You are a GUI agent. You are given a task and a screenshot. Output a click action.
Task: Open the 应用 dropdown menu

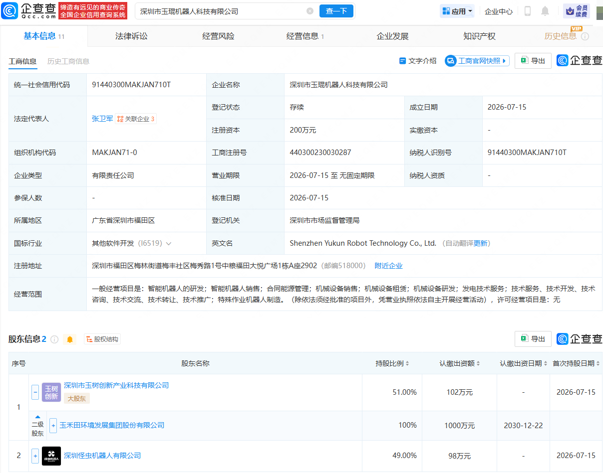point(457,11)
